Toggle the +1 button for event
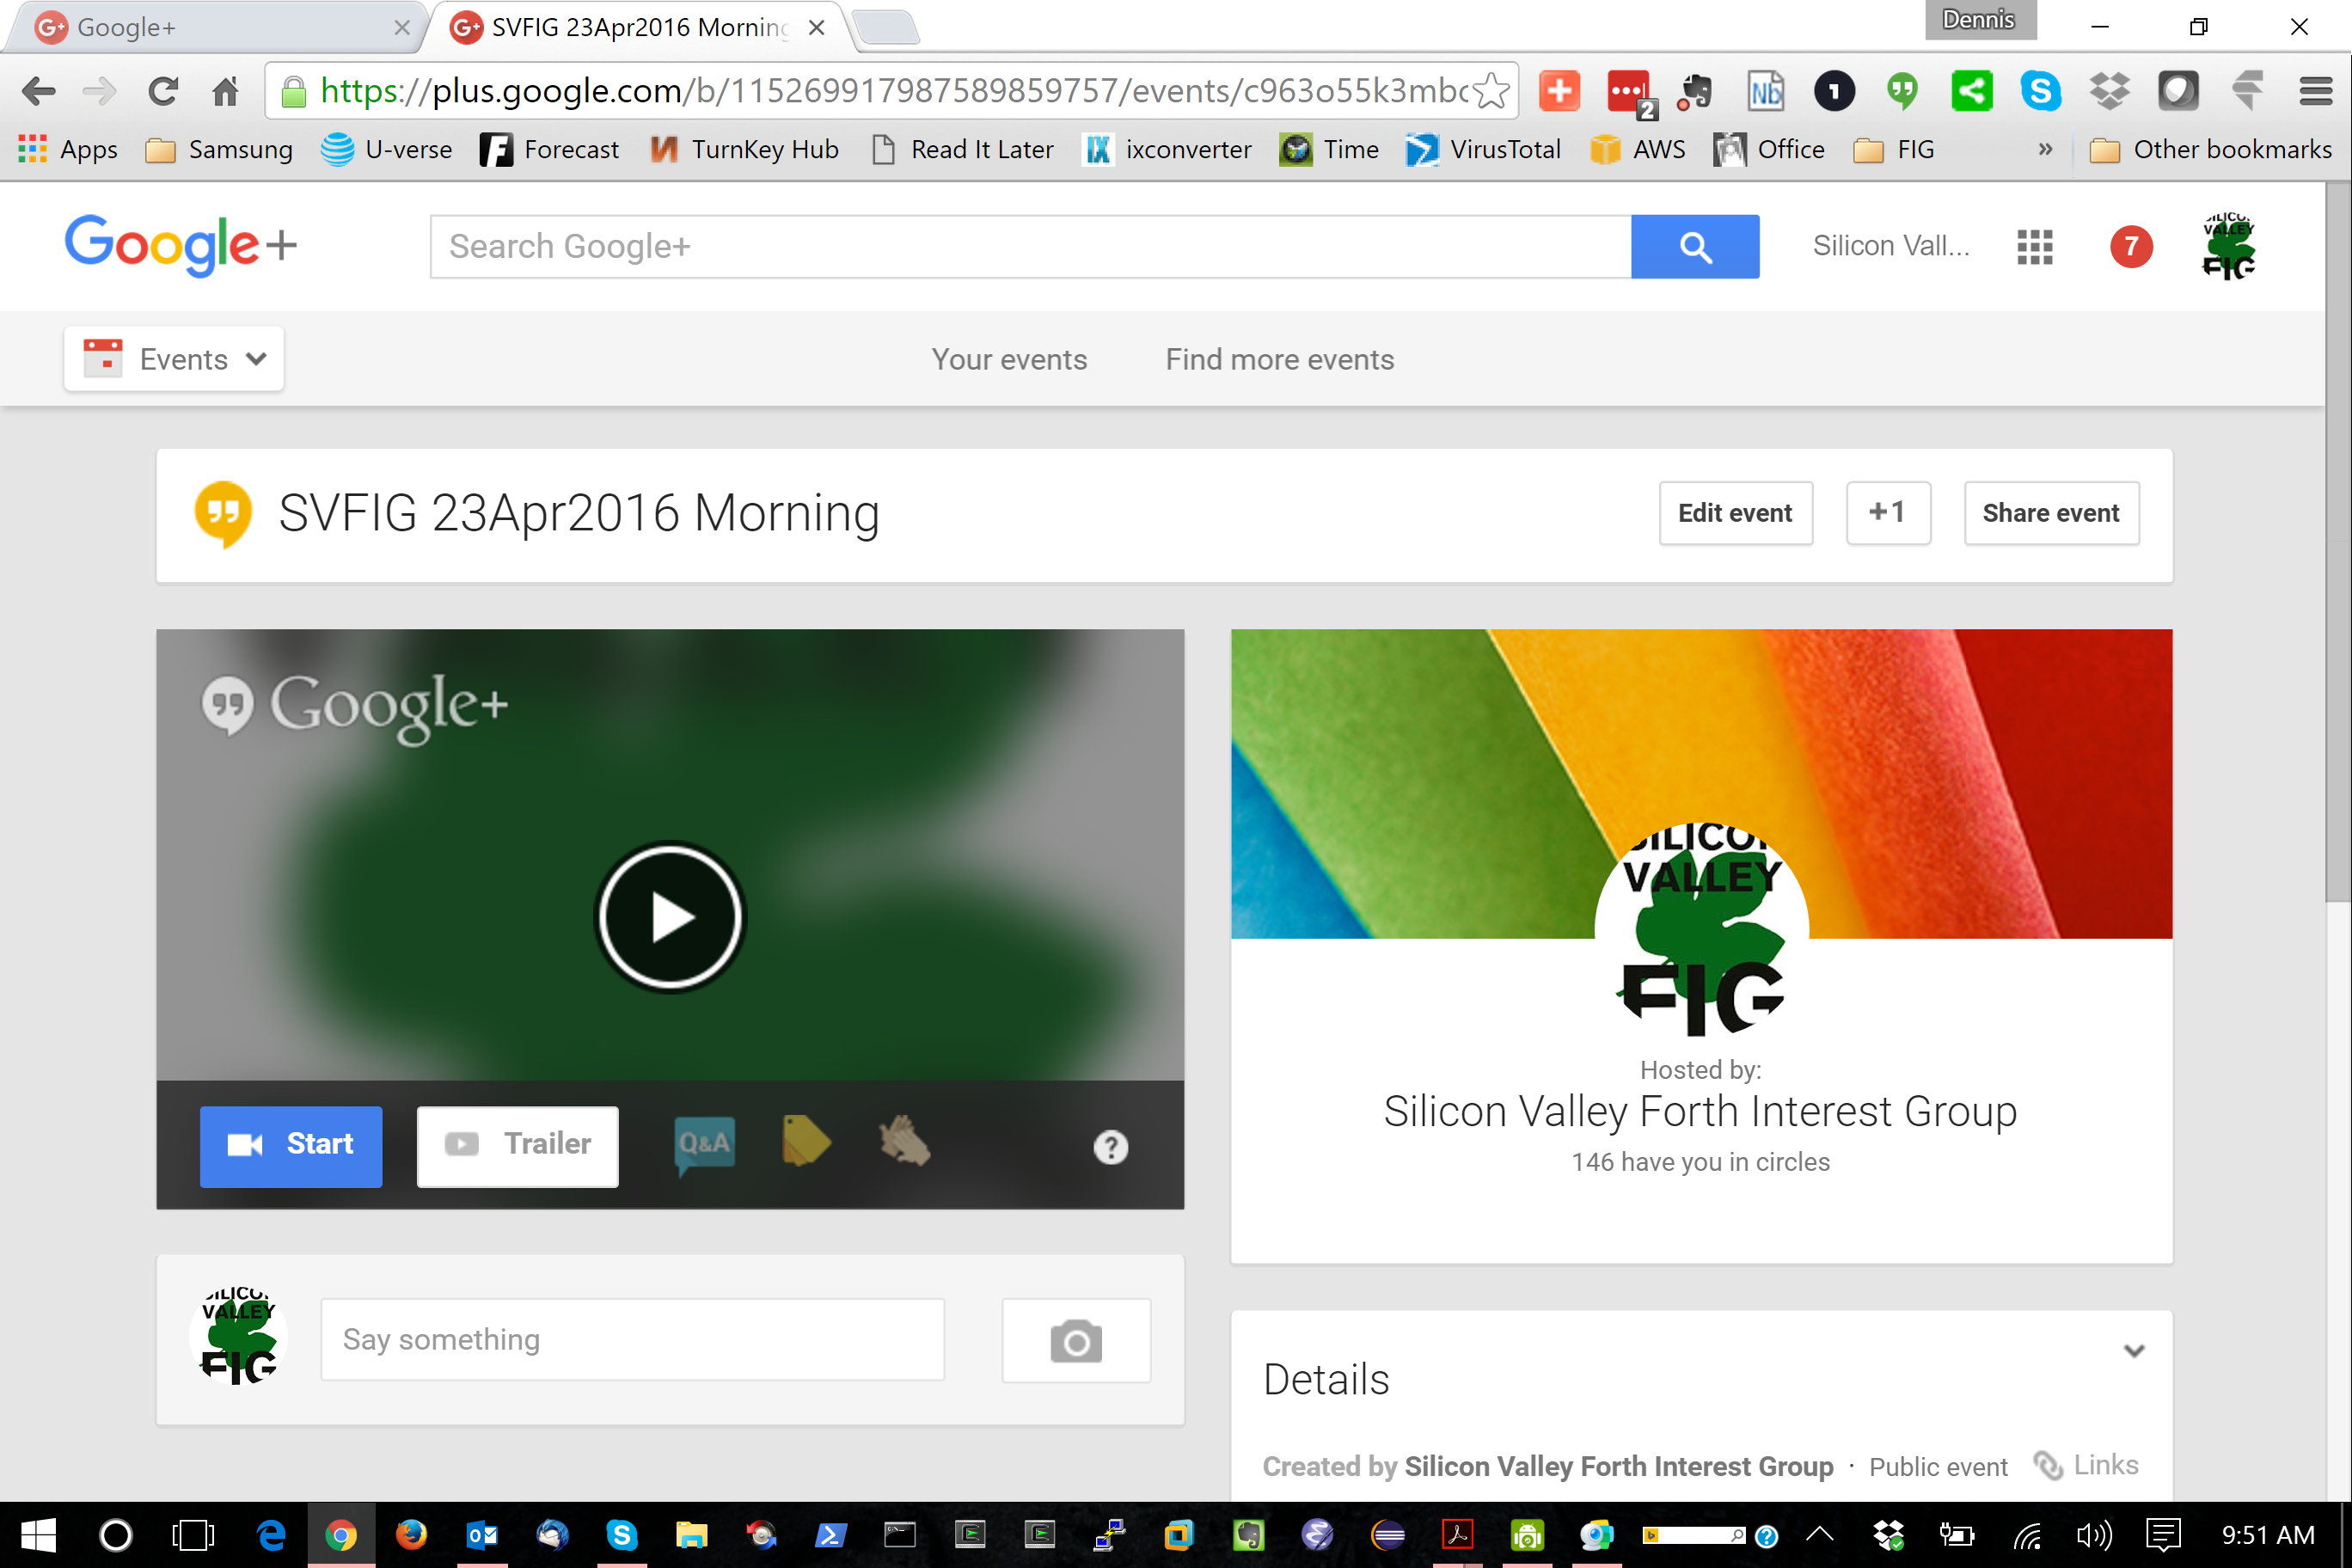 [x=1887, y=513]
